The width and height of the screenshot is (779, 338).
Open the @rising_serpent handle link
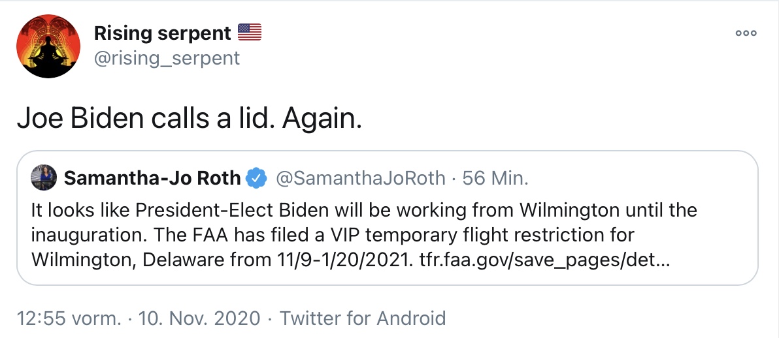click(x=167, y=58)
